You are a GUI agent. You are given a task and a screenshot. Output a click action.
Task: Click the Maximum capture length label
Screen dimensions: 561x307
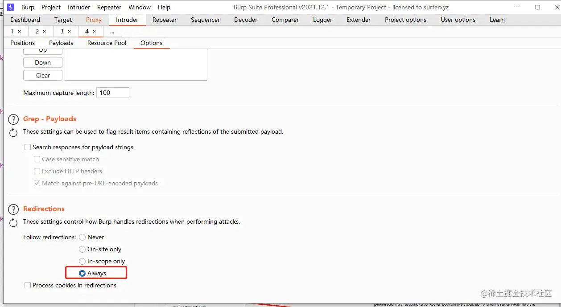58,93
